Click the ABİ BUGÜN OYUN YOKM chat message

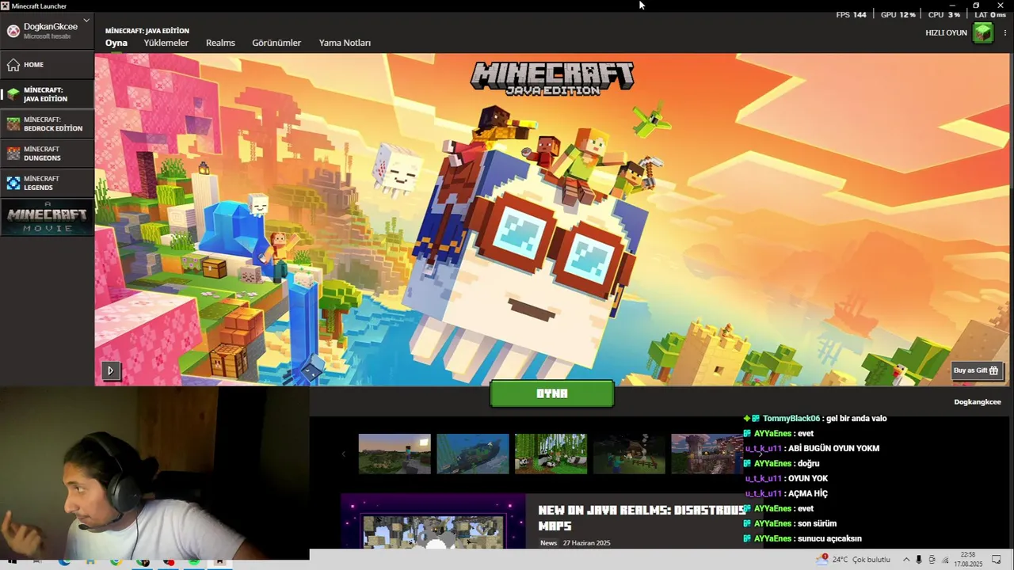pos(812,449)
